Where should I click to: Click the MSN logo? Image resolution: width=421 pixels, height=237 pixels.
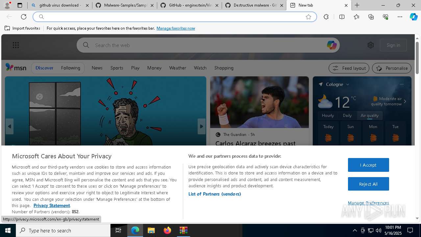pyautogui.click(x=16, y=67)
